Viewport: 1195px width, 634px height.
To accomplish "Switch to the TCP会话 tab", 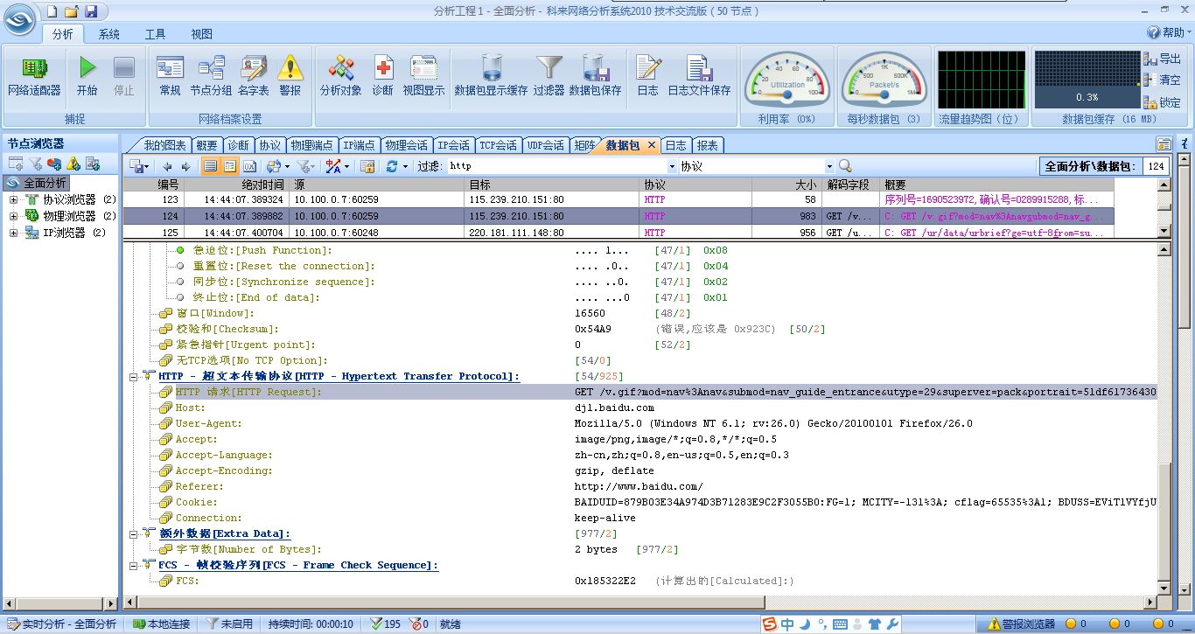I will (498, 145).
